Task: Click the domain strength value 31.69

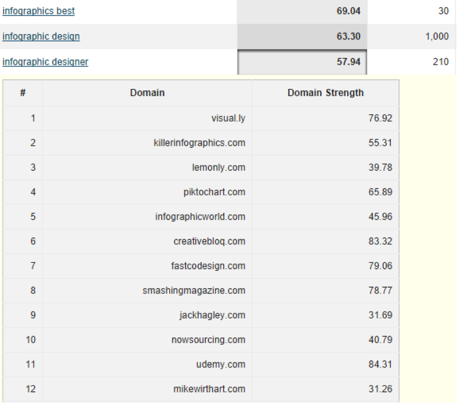Action: [380, 315]
